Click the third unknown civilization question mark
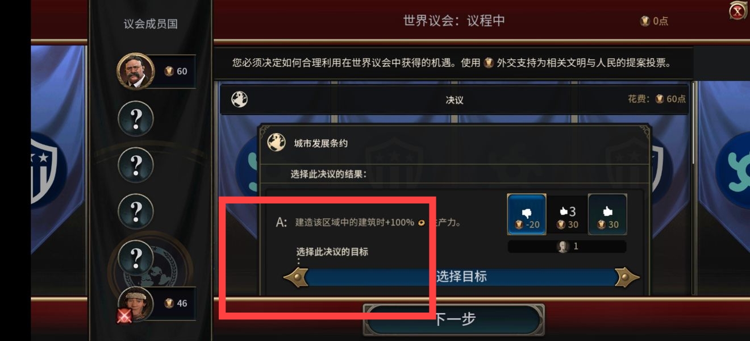750x341 pixels. (136, 211)
